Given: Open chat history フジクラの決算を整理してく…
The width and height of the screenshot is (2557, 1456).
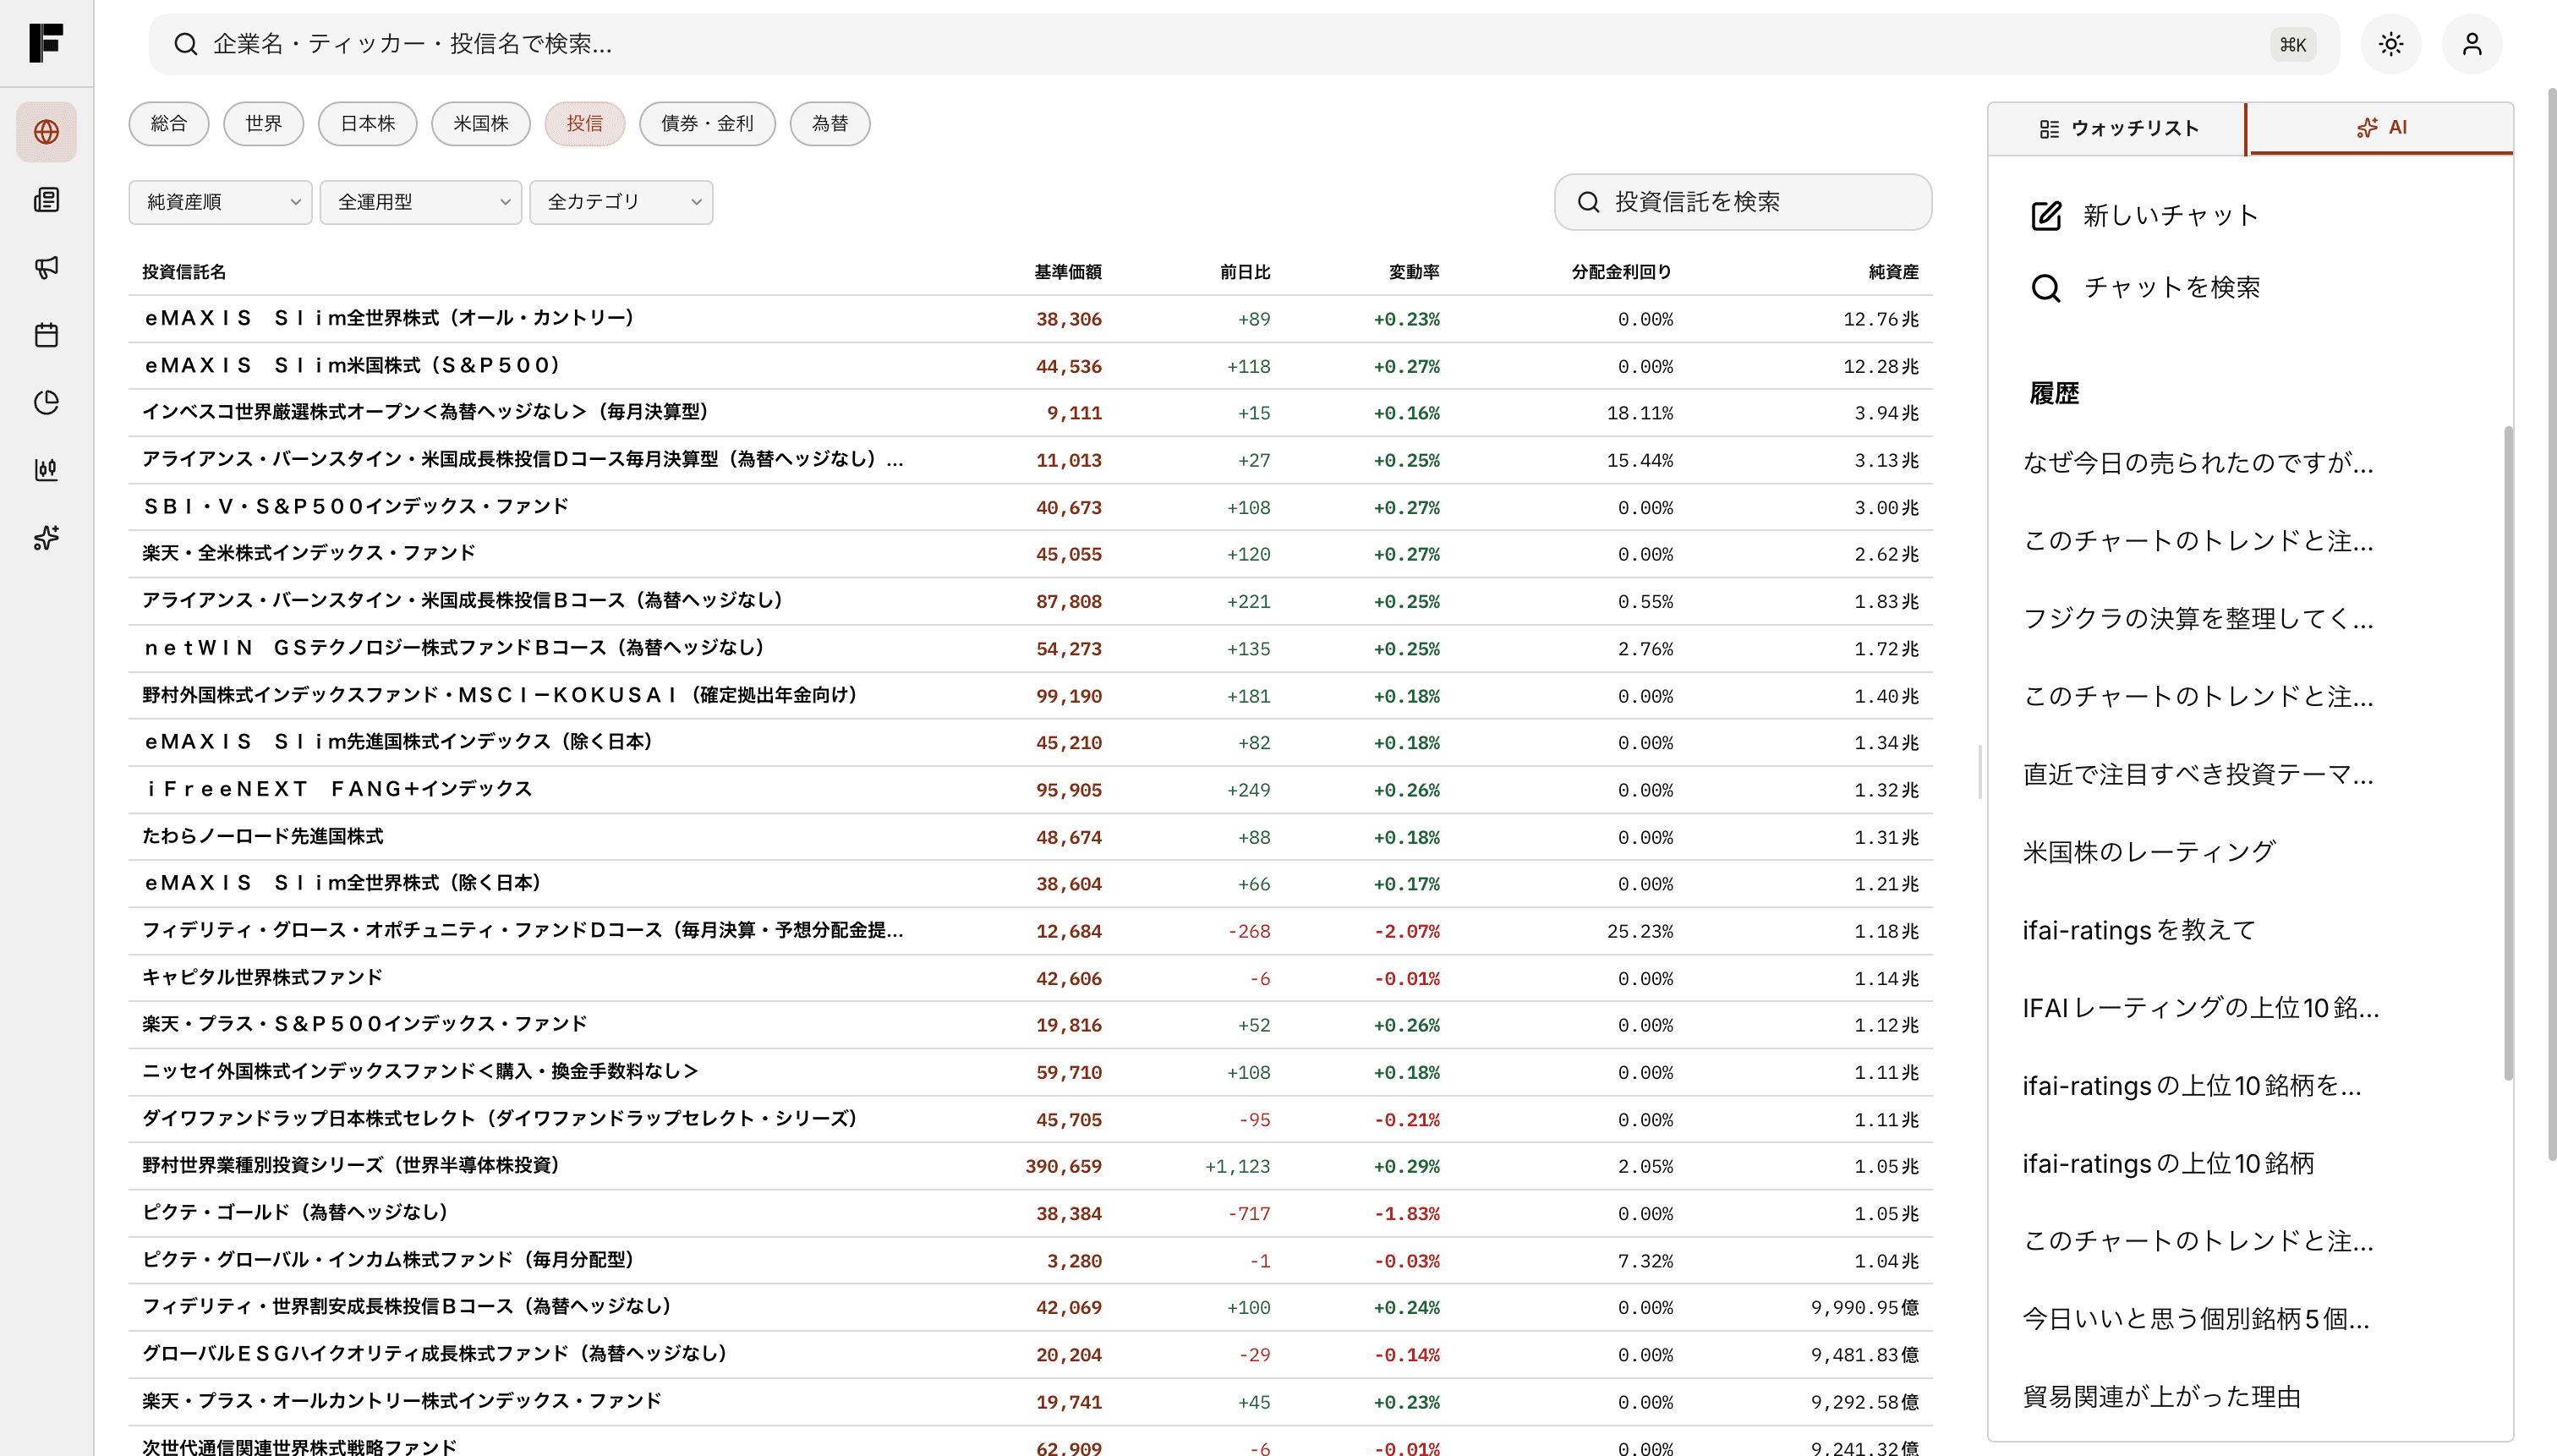Looking at the screenshot, I should (x=2198, y=619).
